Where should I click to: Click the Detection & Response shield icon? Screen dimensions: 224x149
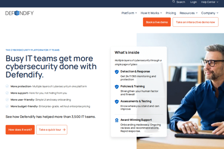117,72
